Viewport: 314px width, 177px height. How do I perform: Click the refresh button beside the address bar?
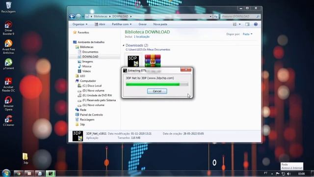pyautogui.click(x=216, y=16)
